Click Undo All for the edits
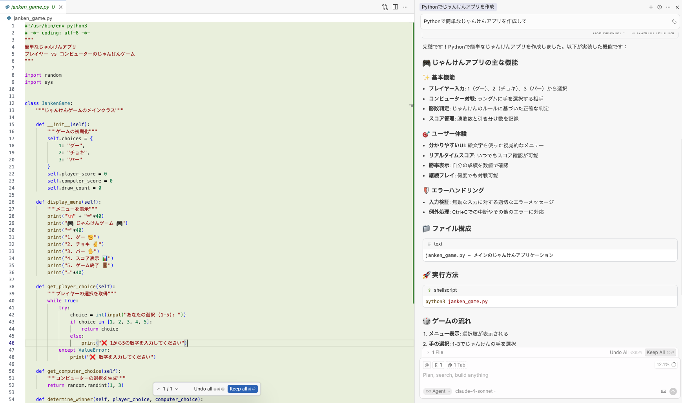 pos(622,352)
